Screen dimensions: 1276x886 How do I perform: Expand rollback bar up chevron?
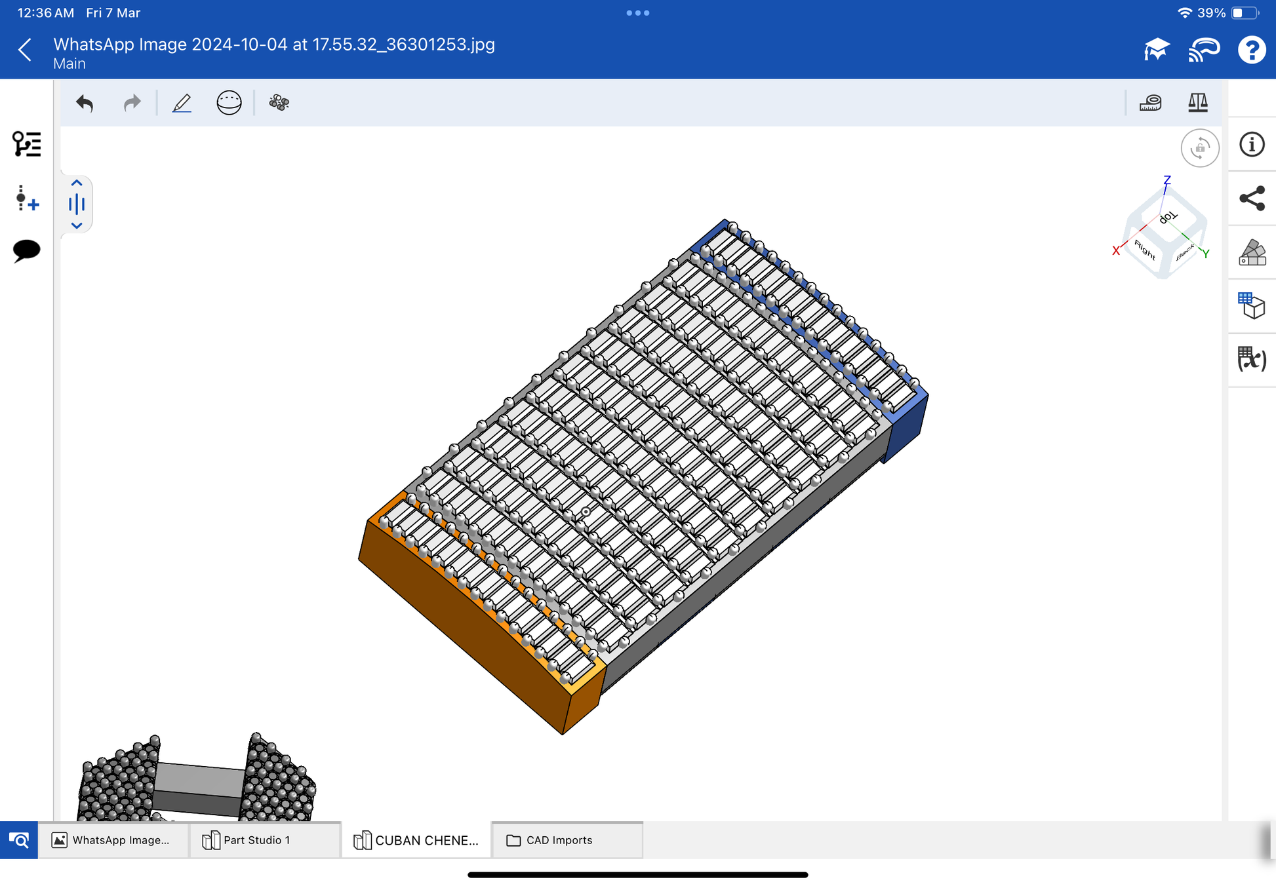pos(77,183)
